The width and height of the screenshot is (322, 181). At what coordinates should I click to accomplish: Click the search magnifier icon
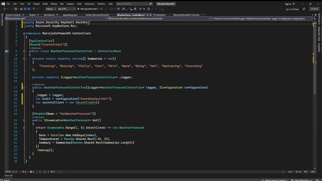click(x=150, y=4)
